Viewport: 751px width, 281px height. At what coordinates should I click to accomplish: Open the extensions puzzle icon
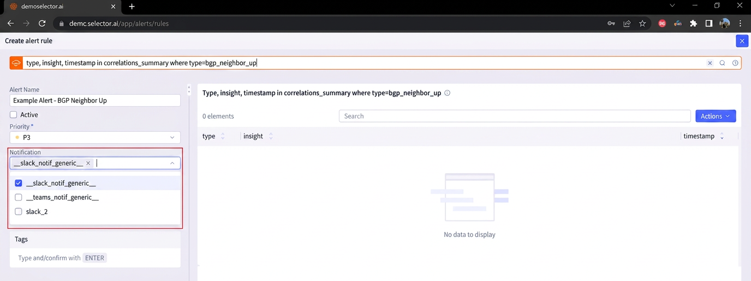tap(693, 23)
